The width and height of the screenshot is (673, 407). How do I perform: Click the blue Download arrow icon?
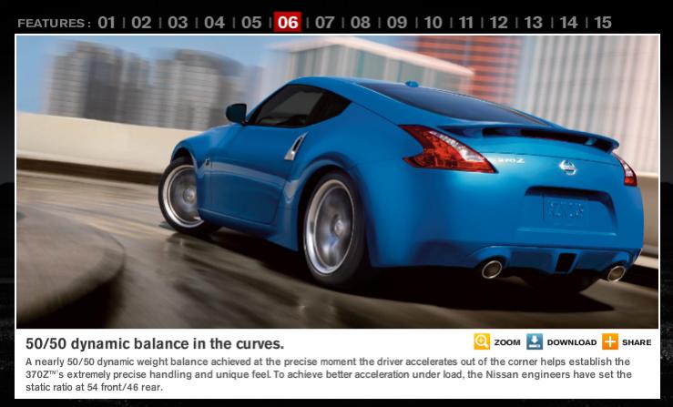535,341
